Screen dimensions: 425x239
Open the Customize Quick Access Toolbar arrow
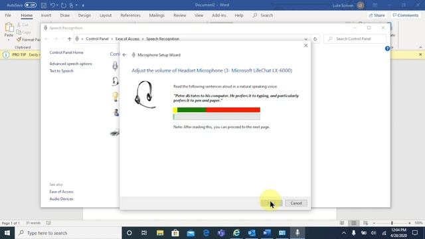coord(83,5)
